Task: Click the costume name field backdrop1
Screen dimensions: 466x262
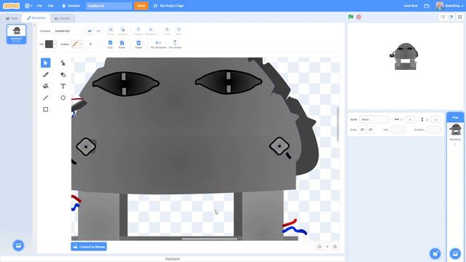Action: [68, 31]
